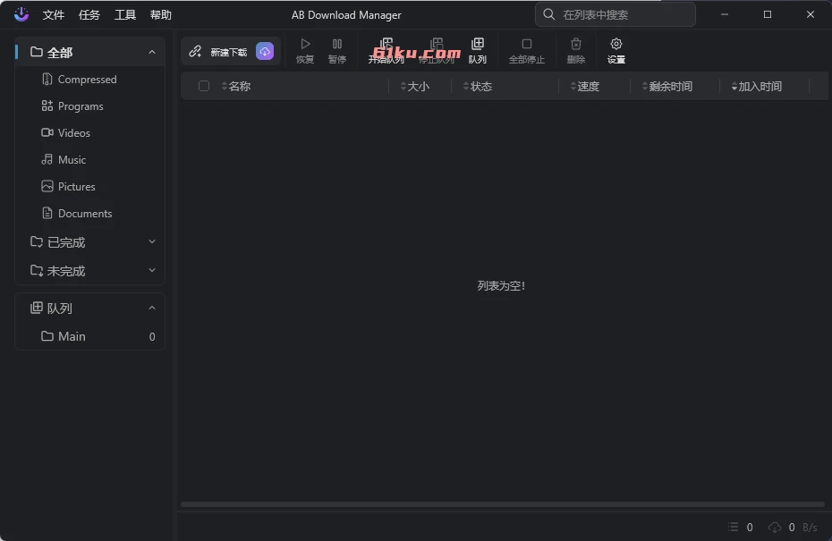Select the Pictures category
Screen dimensions: 832x541
pyautogui.click(x=89, y=186)
